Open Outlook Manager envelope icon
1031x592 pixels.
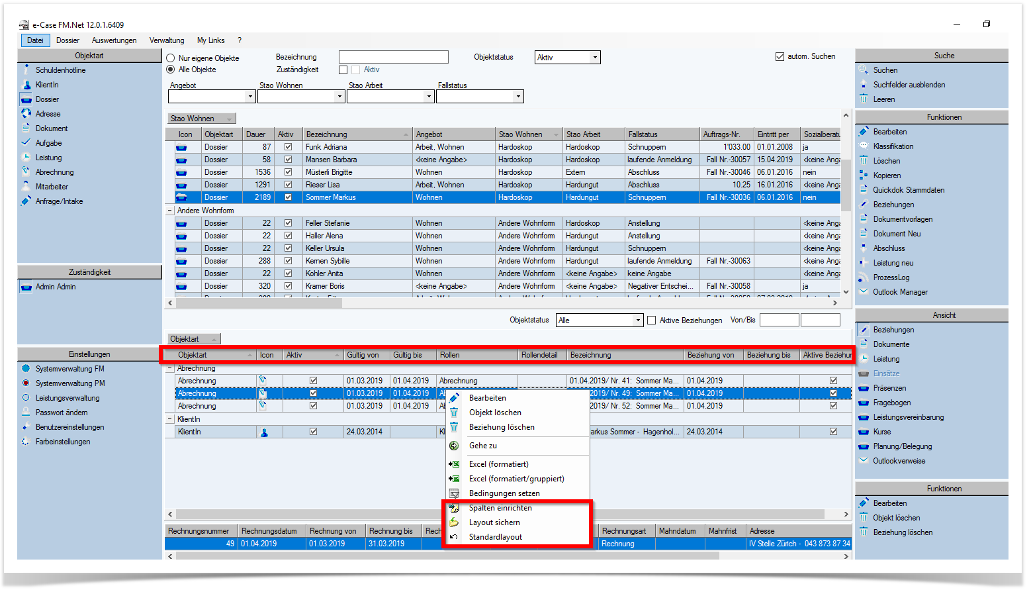click(864, 292)
